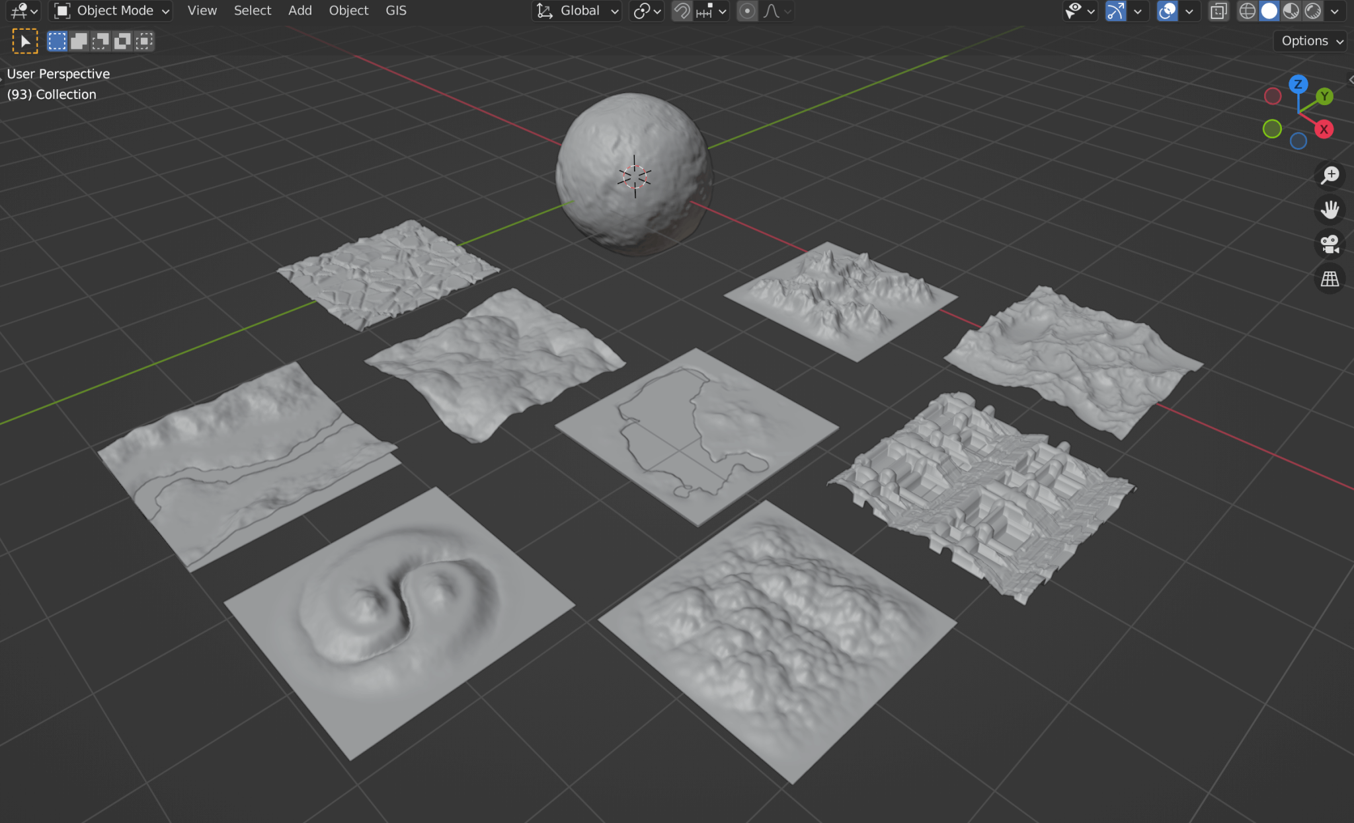This screenshot has height=823, width=1354.
Task: Toggle snapping magnet icon
Action: tap(682, 11)
